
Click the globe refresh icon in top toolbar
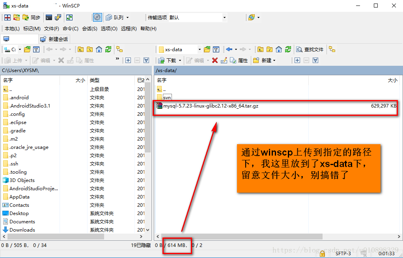coord(252,17)
